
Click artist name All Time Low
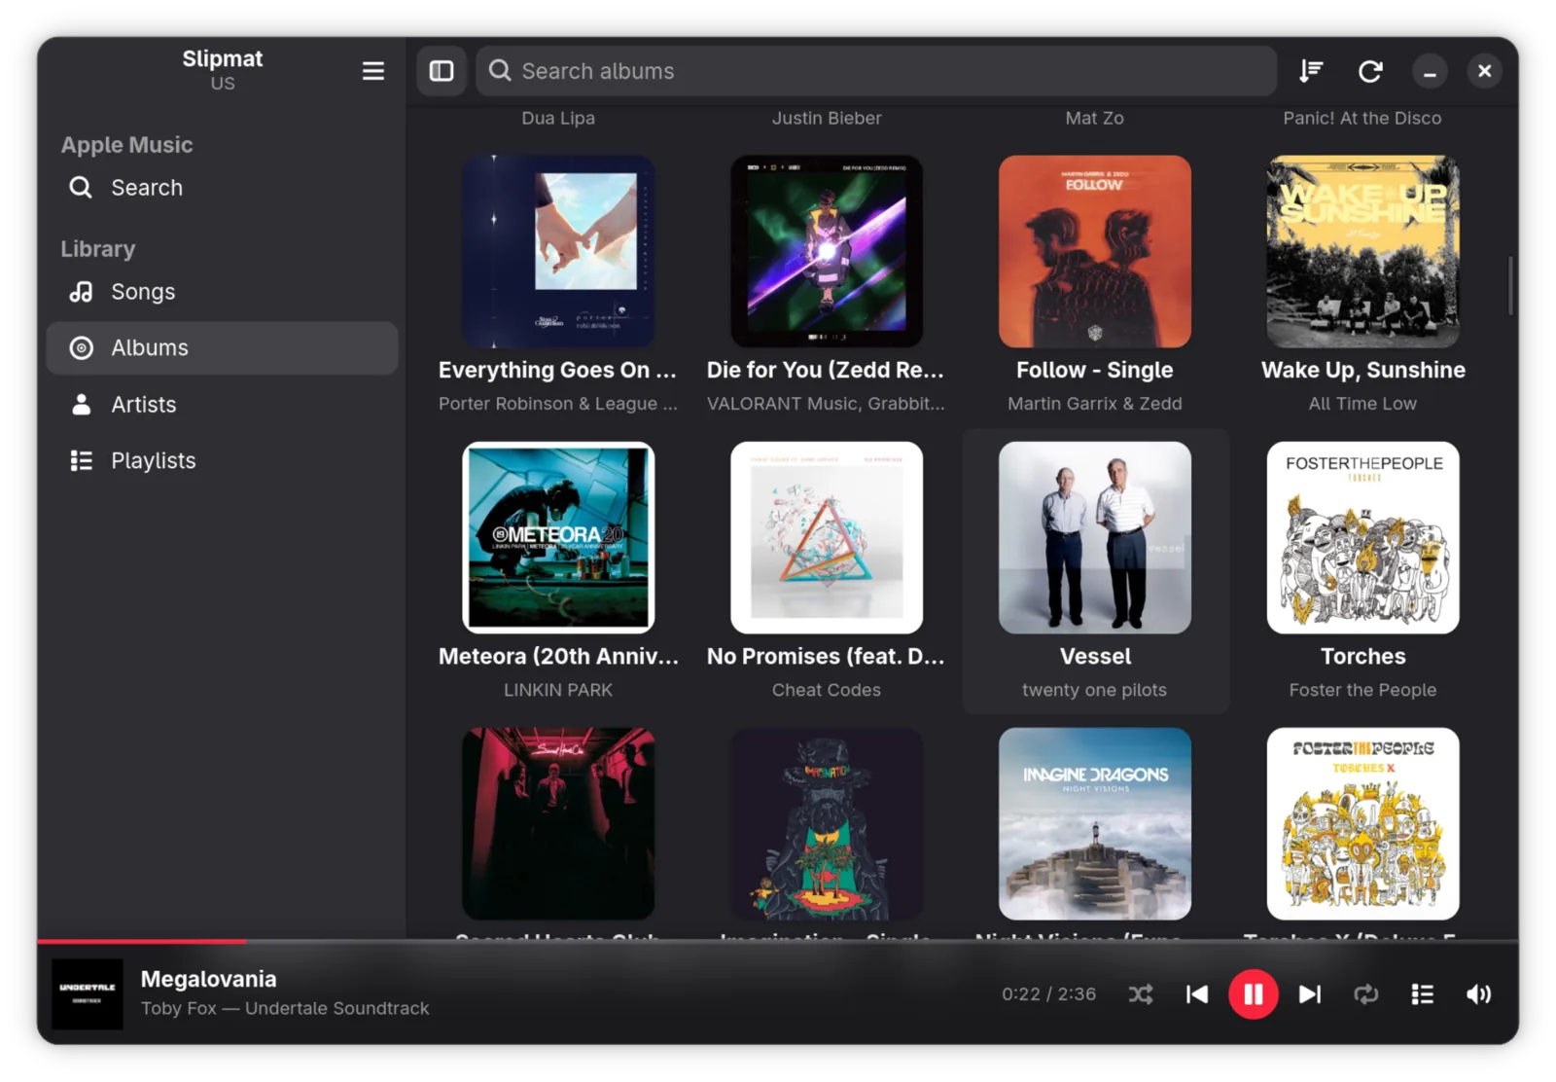click(1363, 404)
